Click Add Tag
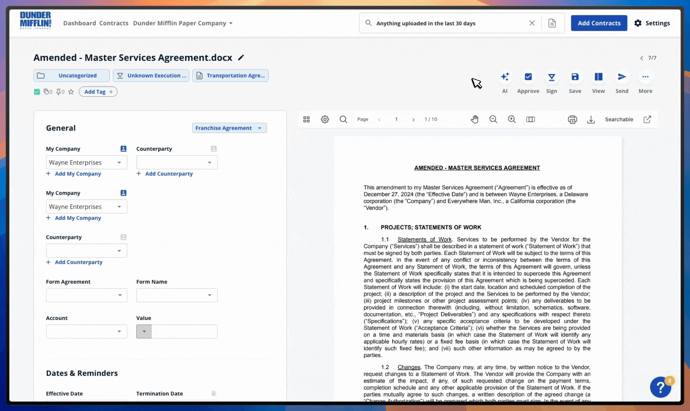690x411 pixels. coord(98,92)
